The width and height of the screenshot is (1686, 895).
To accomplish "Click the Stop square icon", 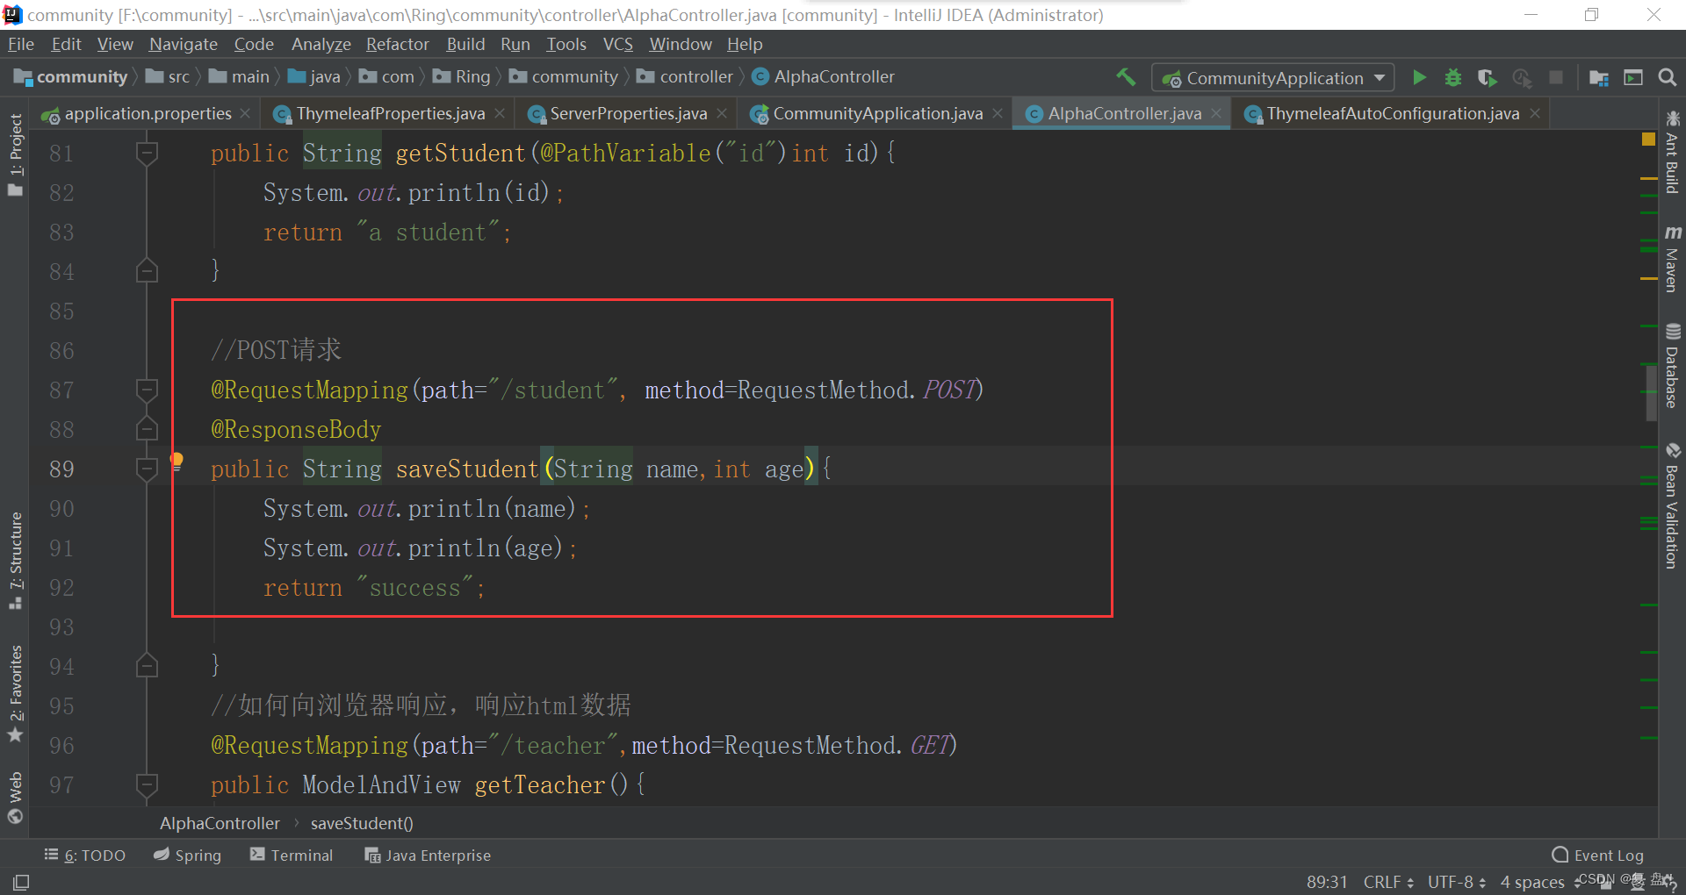I will [x=1556, y=77].
